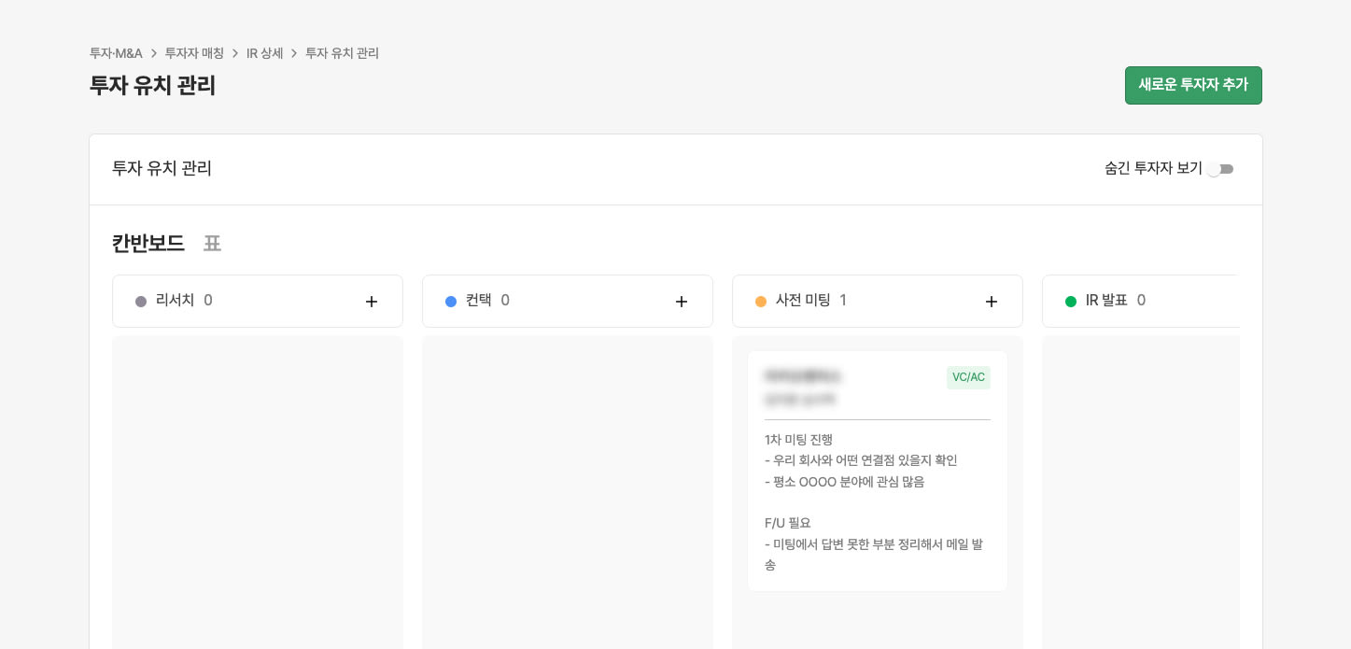Click the VC/AC badge on the card
The width and height of the screenshot is (1351, 649).
click(968, 377)
